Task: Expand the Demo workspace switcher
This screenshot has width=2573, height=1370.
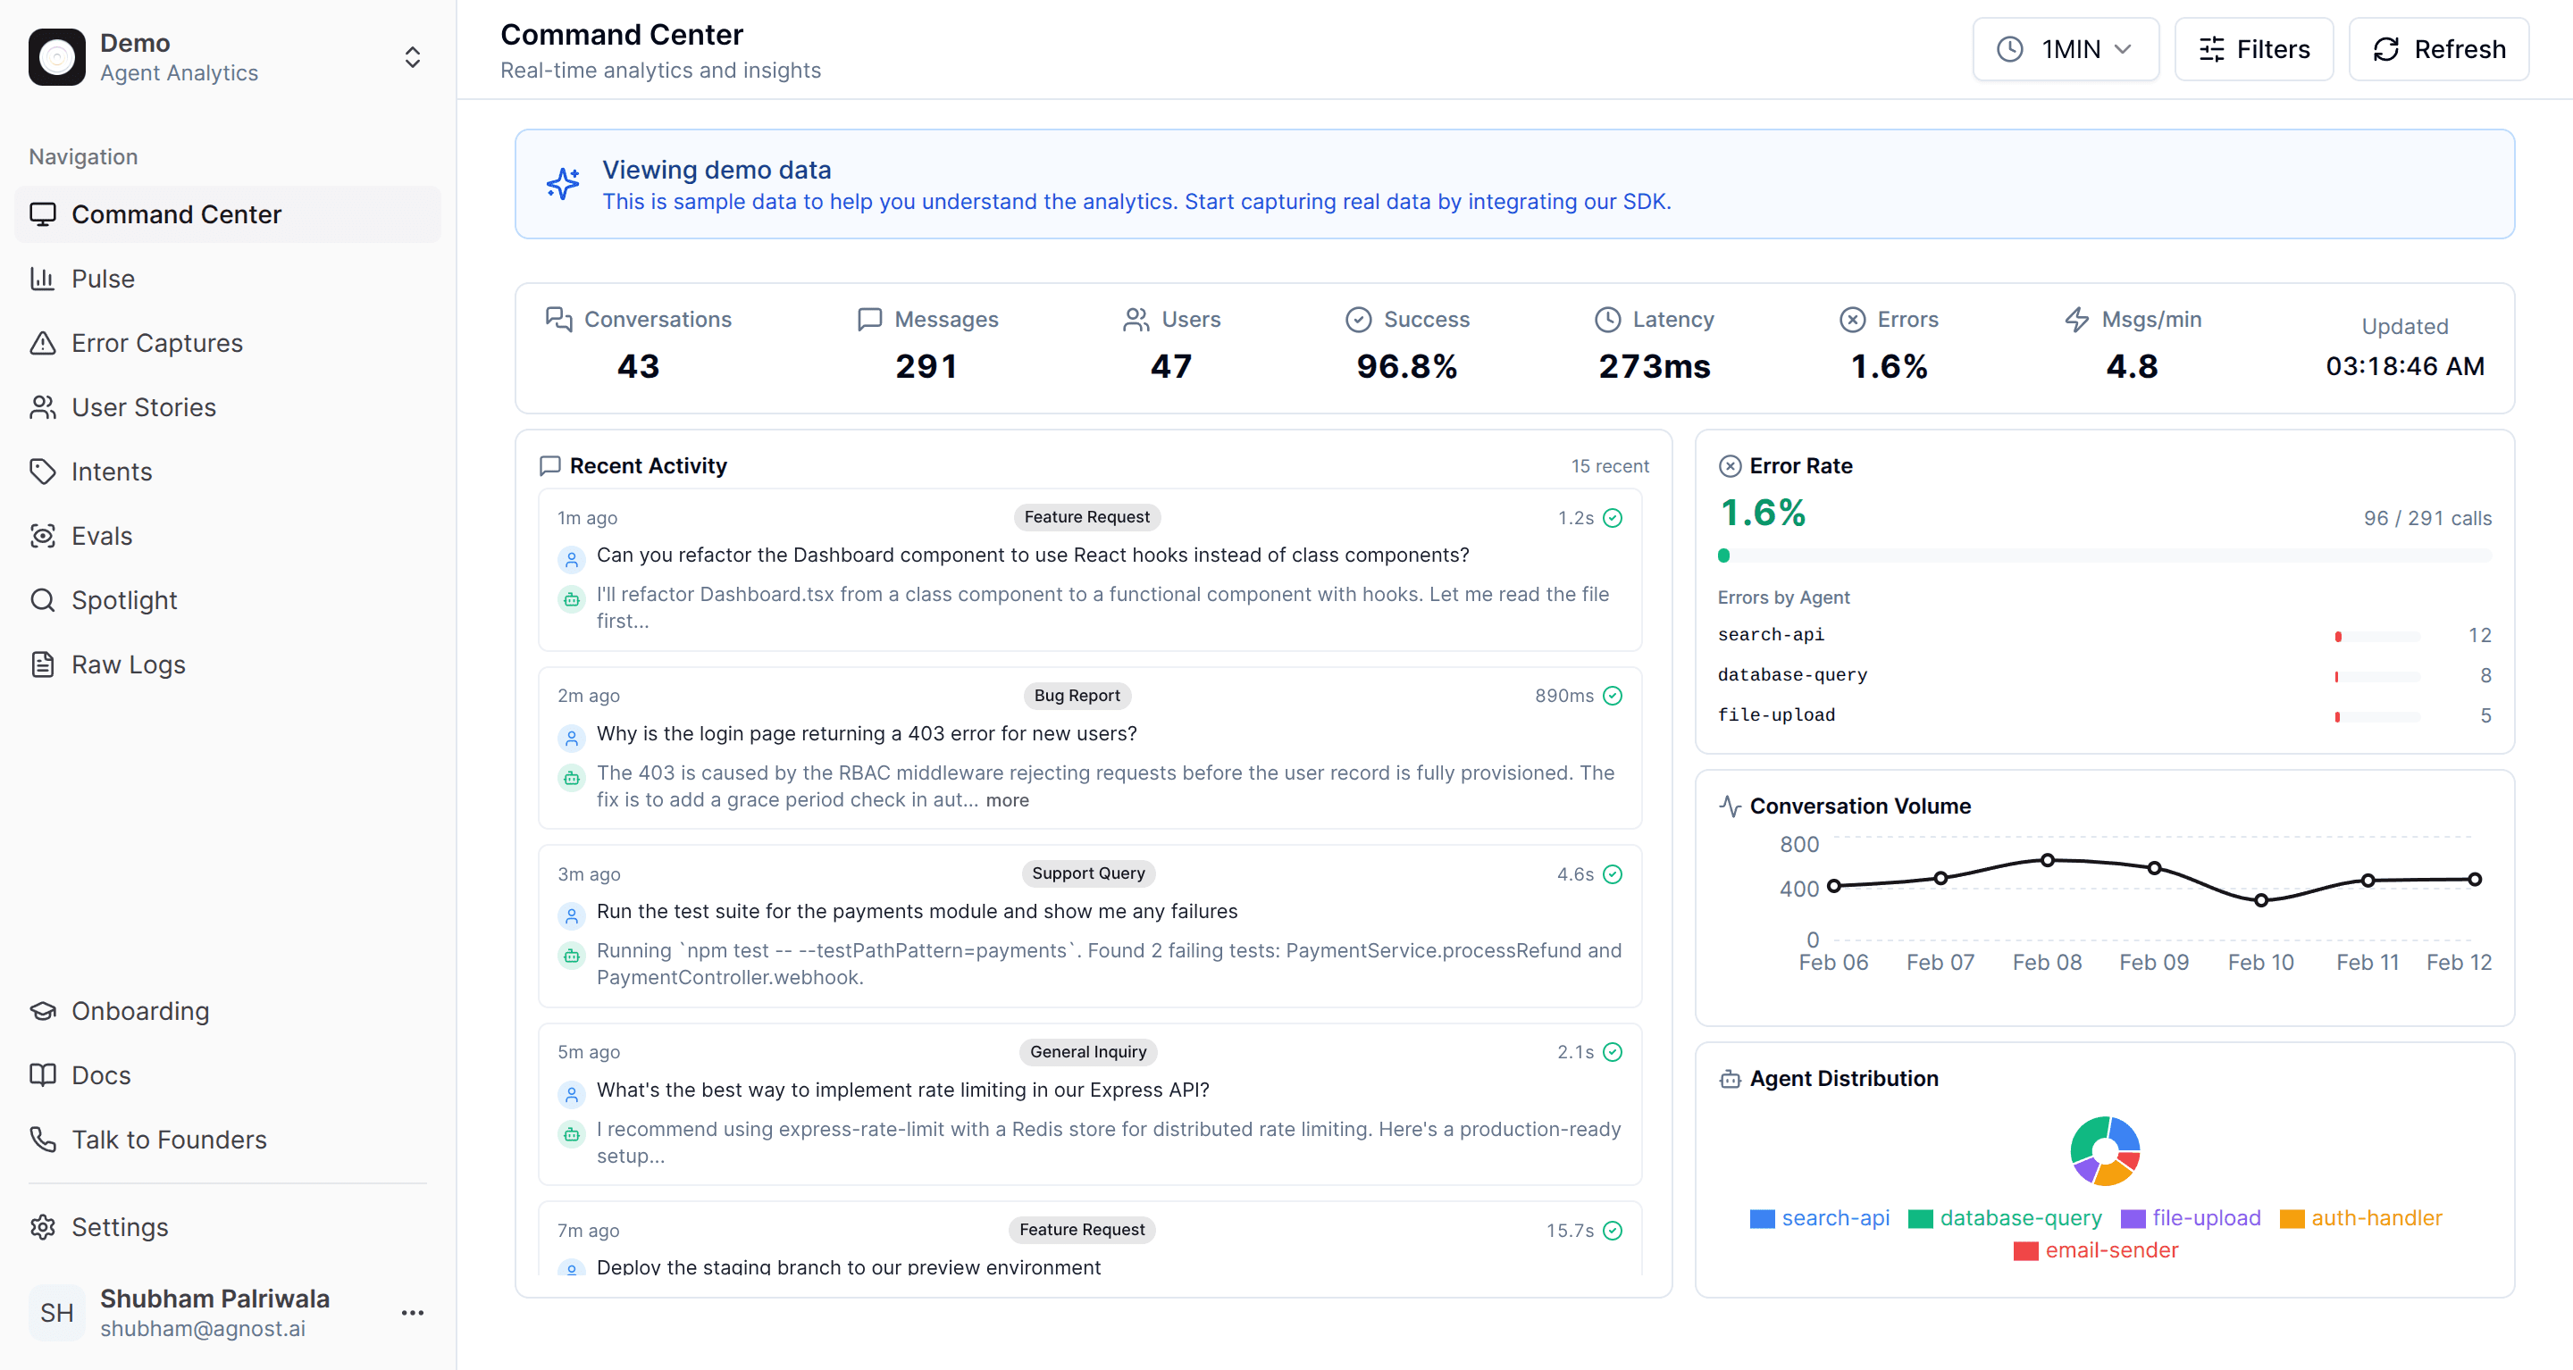Action: 413,57
